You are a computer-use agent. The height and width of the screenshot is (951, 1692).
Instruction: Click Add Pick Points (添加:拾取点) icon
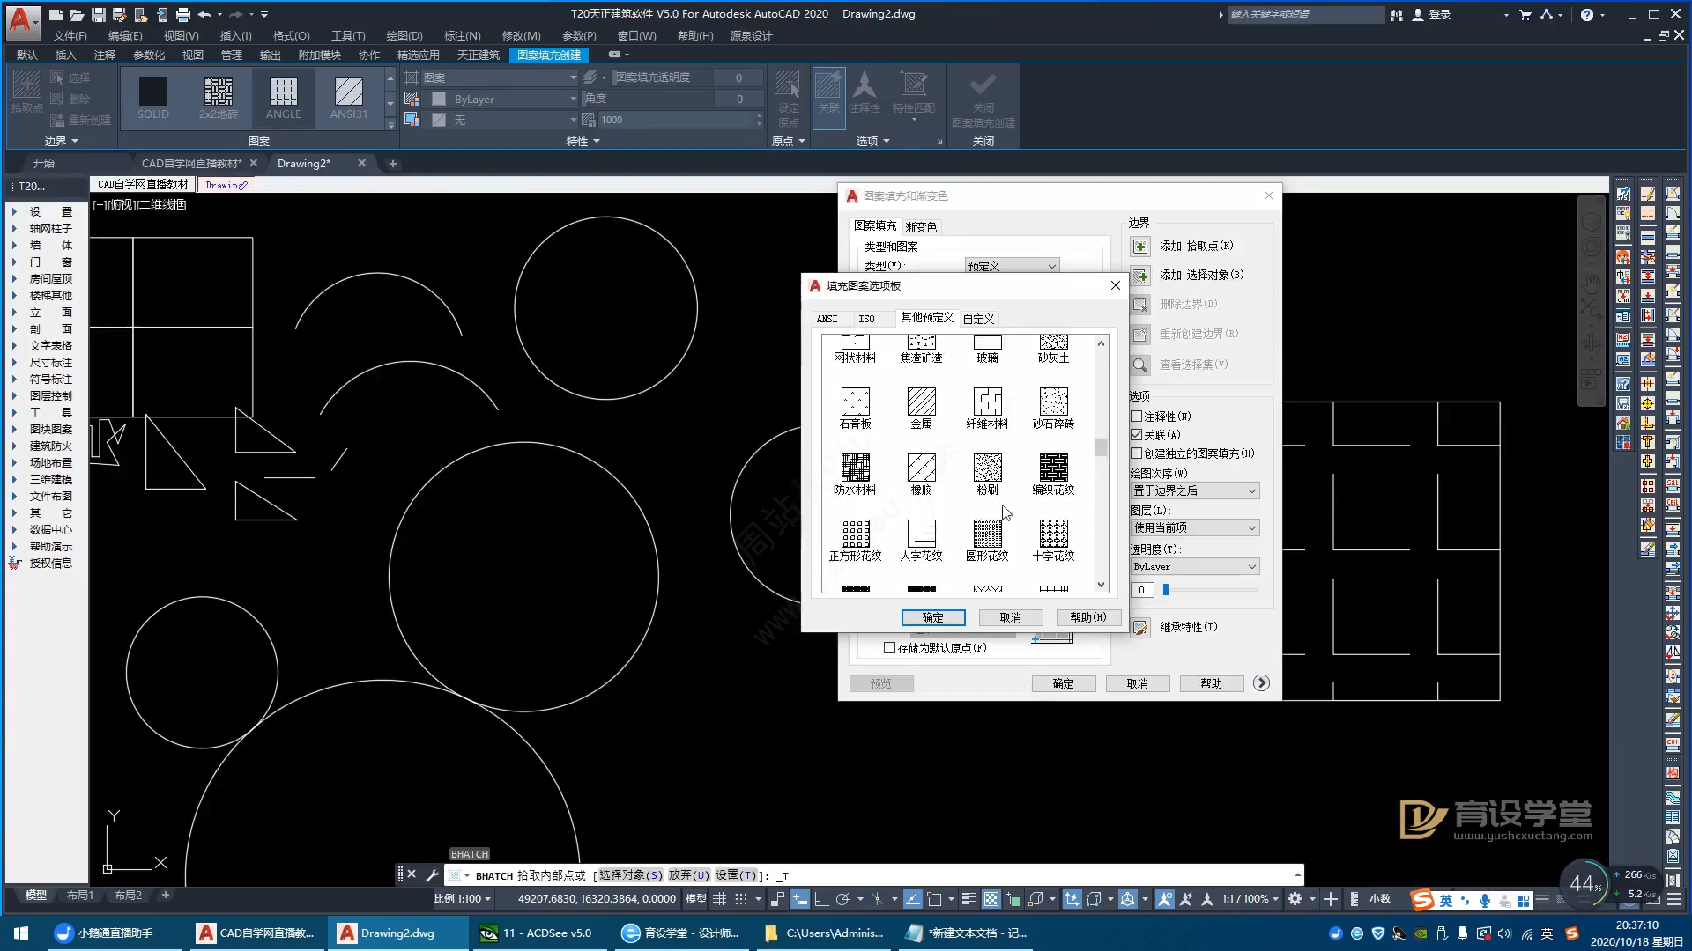click(x=1140, y=247)
